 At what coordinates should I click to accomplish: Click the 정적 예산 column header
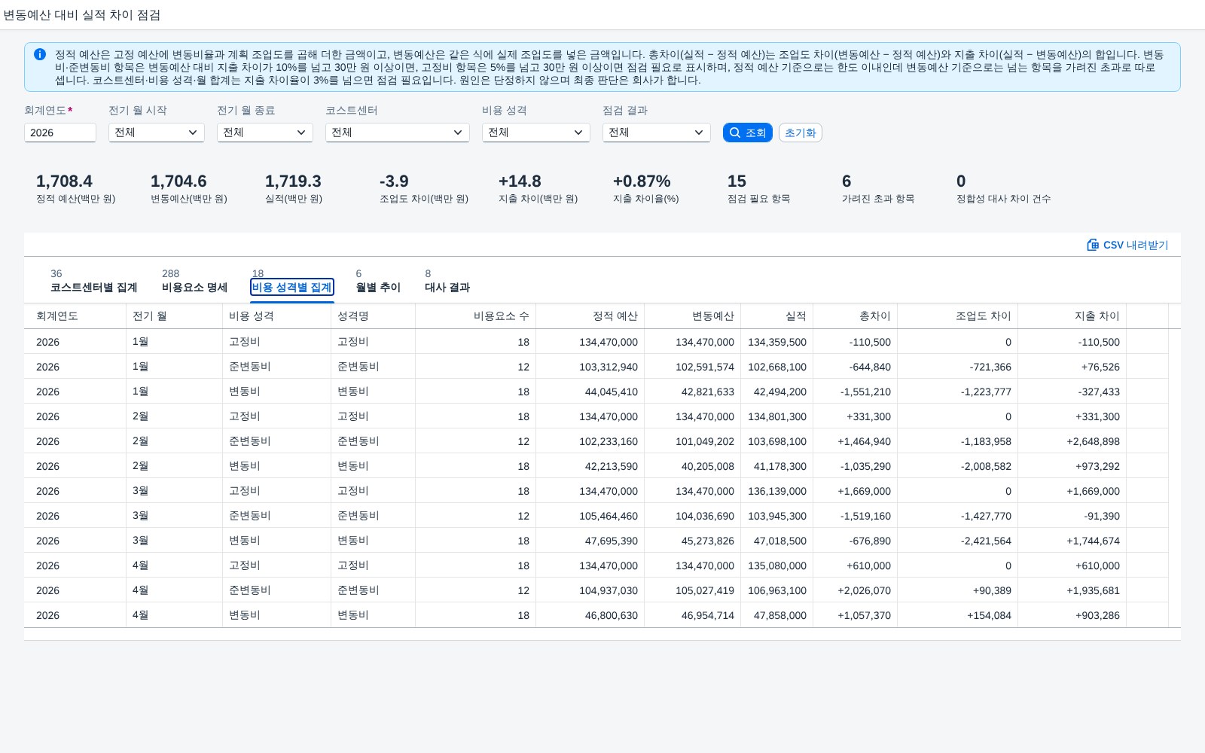pyautogui.click(x=590, y=316)
